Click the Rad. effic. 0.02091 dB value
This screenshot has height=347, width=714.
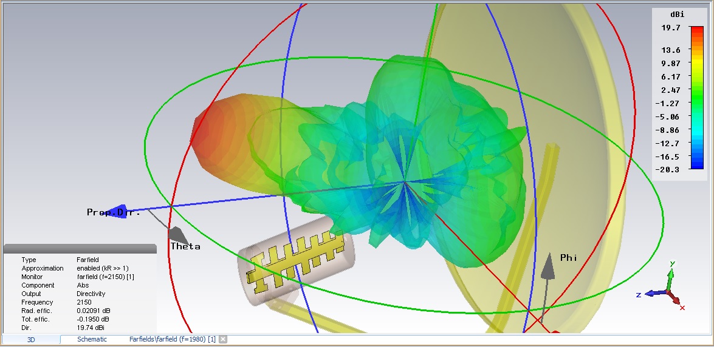pos(94,311)
